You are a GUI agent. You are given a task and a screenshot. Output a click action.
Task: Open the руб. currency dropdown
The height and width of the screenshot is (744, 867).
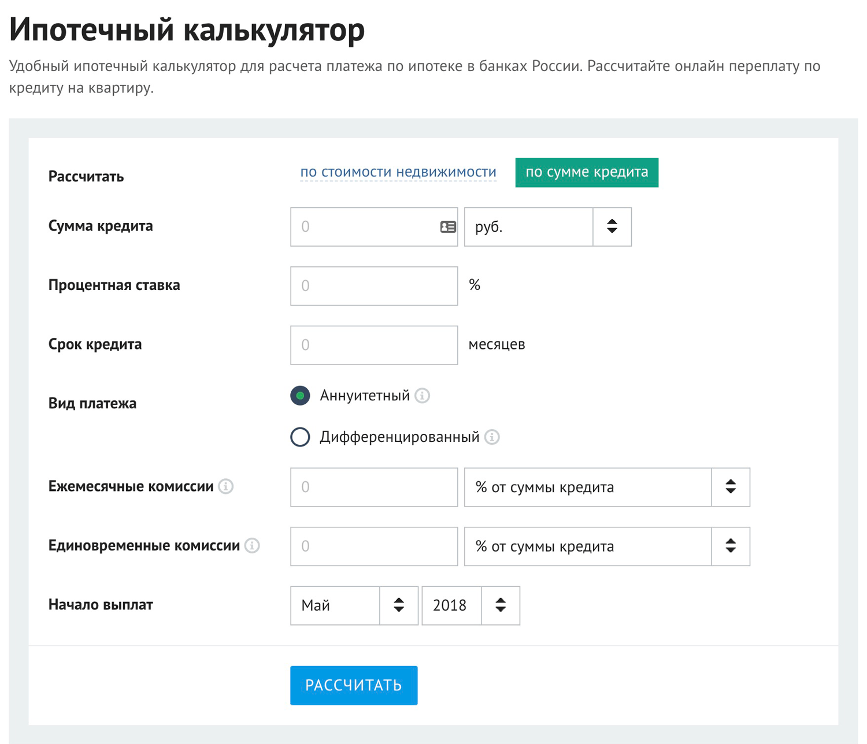click(x=548, y=227)
